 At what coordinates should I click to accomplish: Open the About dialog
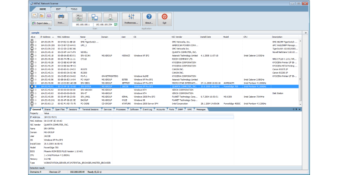pos(149,19)
